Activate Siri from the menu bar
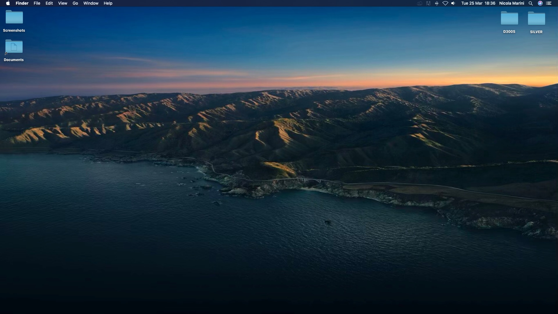The width and height of the screenshot is (558, 314). click(540, 3)
